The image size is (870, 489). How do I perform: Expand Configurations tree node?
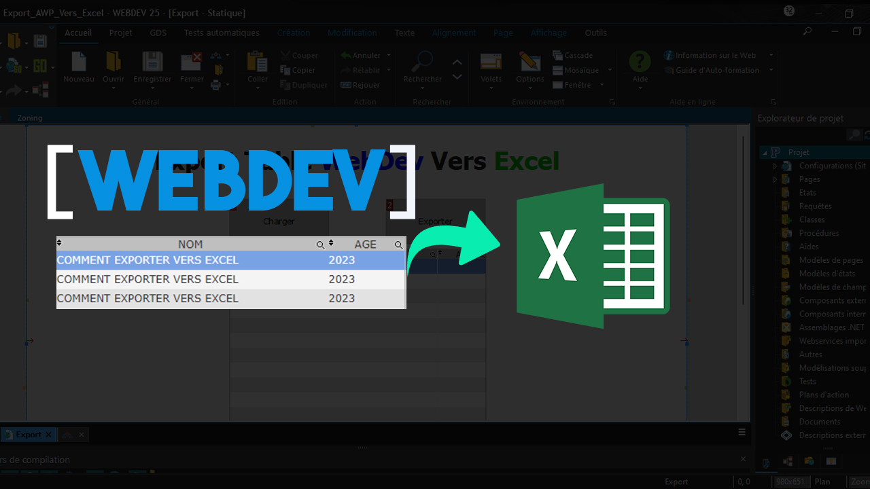[x=774, y=166]
